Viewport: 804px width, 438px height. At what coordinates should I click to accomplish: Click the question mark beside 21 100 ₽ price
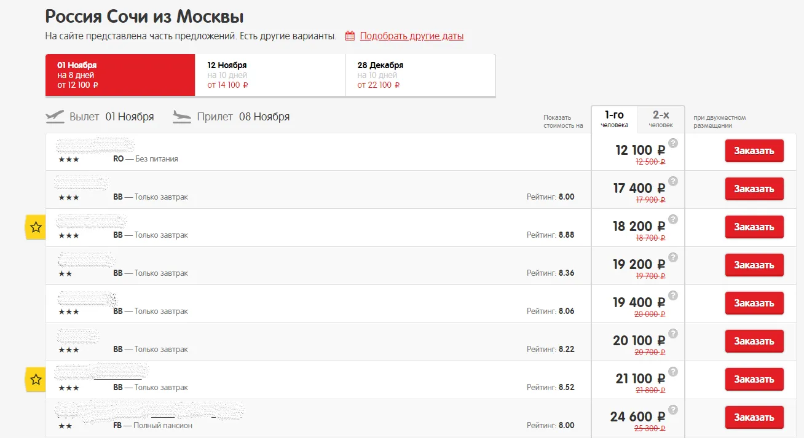[x=673, y=372]
